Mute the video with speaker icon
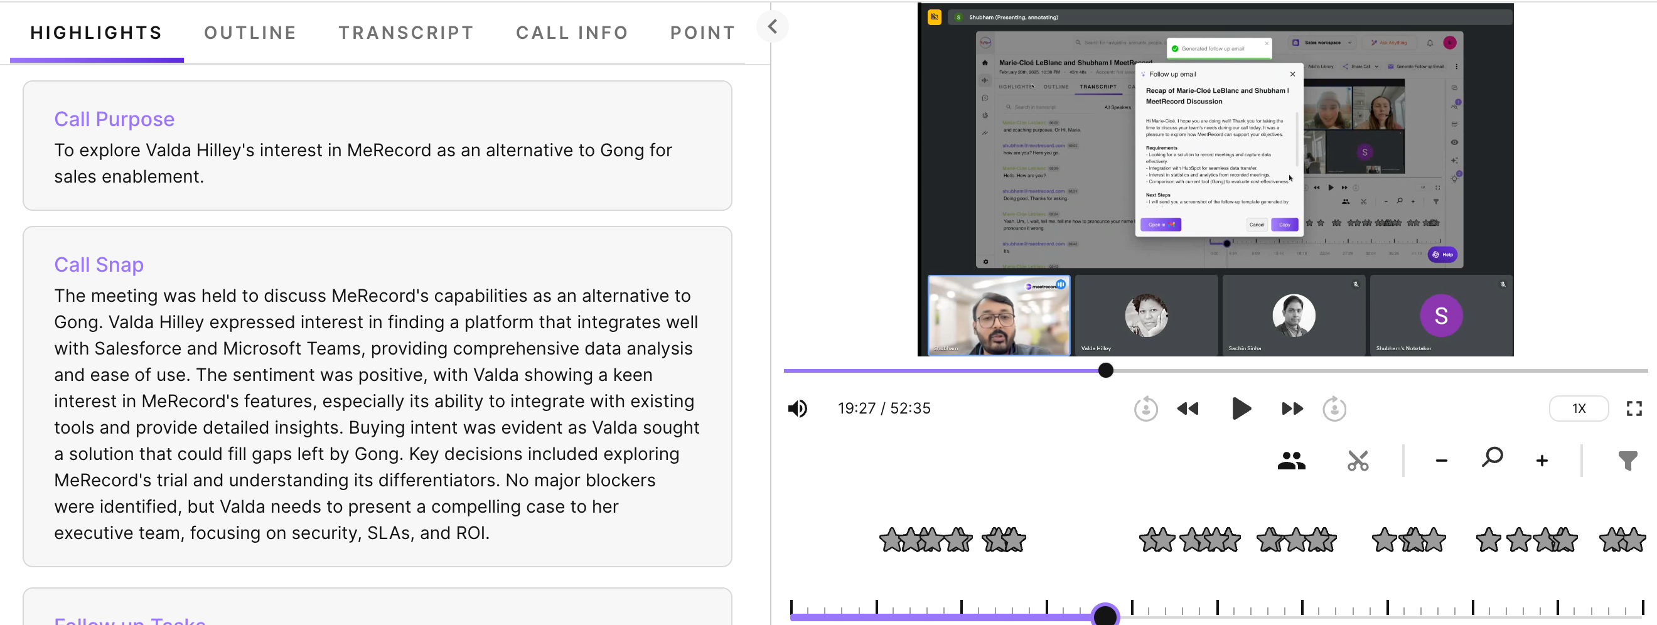1657x625 pixels. tap(798, 409)
